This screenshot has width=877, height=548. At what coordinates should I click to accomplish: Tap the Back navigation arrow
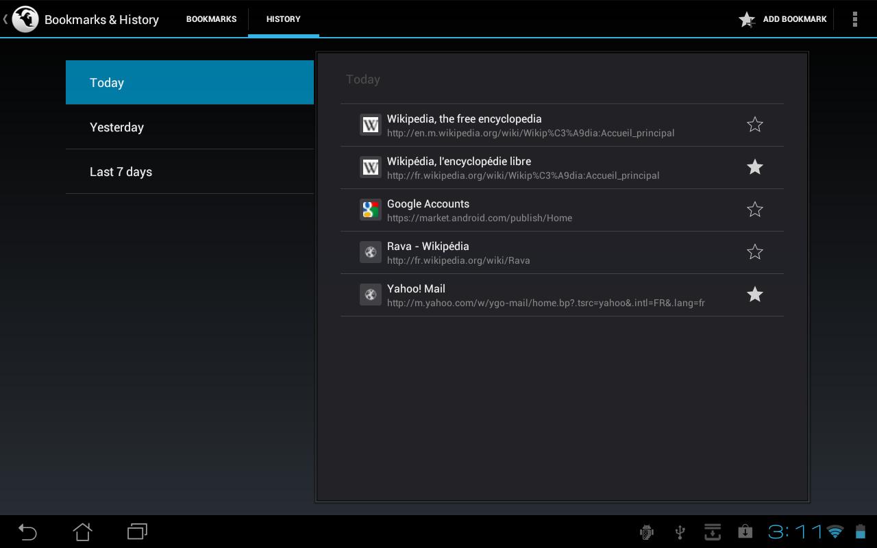[x=27, y=532]
